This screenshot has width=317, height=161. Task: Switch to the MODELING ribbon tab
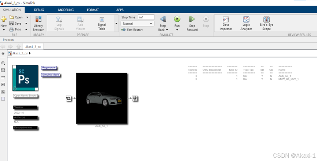66,10
